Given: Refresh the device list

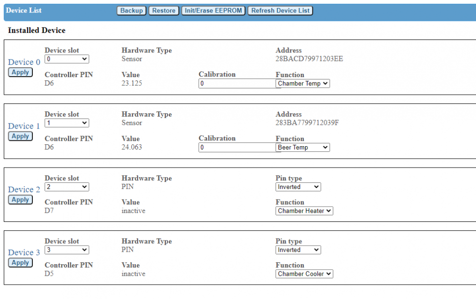Looking at the screenshot, I should [x=280, y=10].
